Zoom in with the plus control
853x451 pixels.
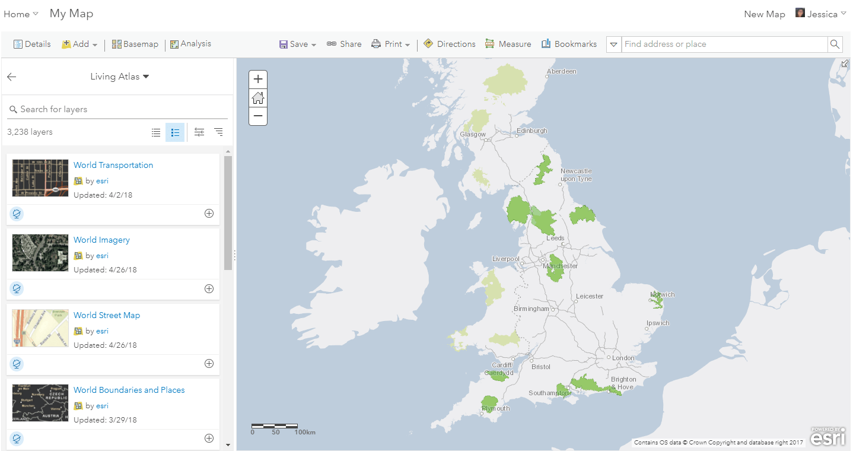pyautogui.click(x=258, y=78)
